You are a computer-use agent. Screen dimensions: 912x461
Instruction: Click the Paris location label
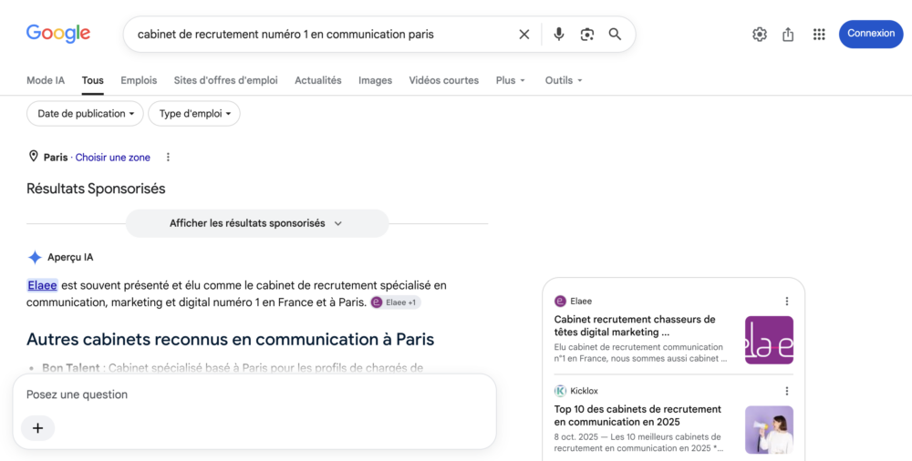point(56,157)
